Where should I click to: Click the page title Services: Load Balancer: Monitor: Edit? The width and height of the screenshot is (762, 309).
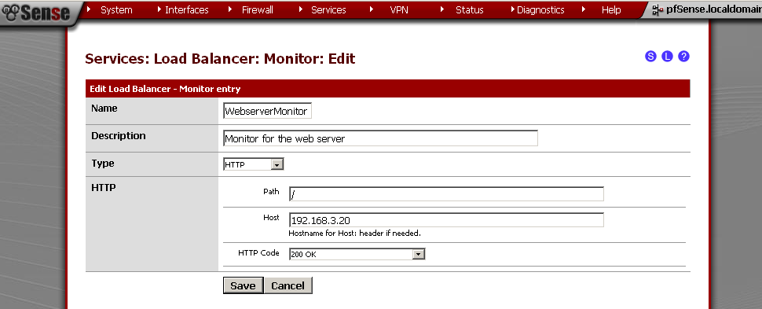pyautogui.click(x=220, y=59)
